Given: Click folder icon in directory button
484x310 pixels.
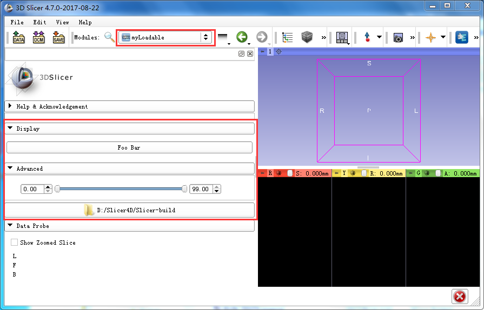Looking at the screenshot, I should click(x=88, y=210).
